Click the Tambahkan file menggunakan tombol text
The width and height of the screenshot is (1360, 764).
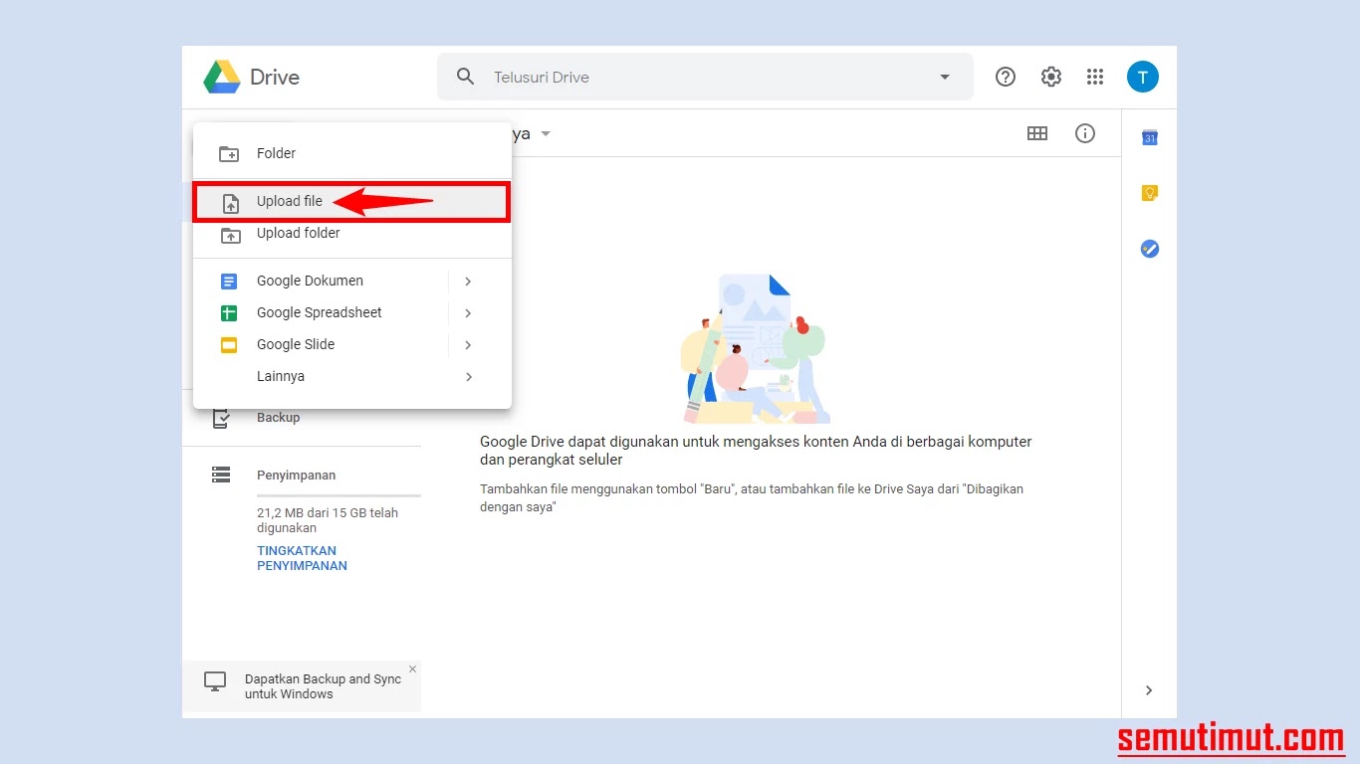point(752,498)
